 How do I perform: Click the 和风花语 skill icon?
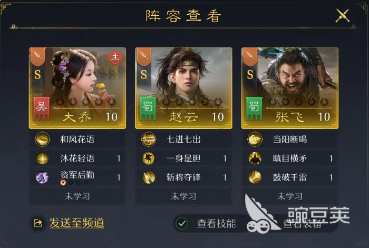click(42, 140)
